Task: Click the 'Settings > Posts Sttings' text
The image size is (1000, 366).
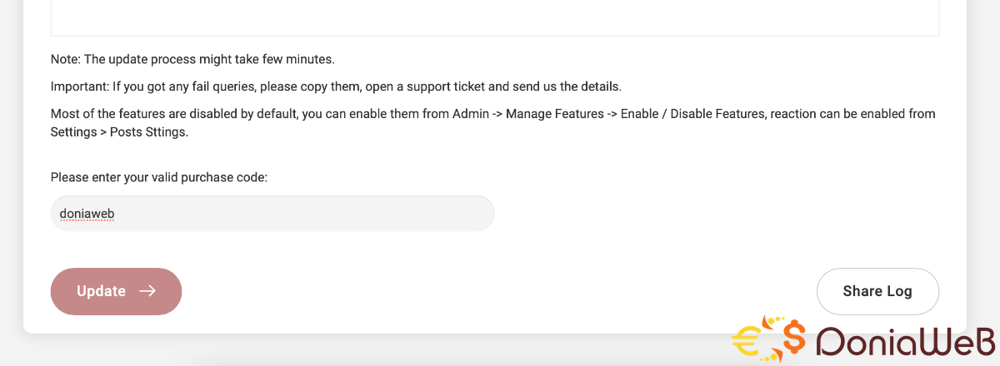Action: click(119, 133)
